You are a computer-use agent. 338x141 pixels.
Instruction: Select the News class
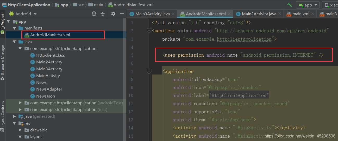coord(41,82)
